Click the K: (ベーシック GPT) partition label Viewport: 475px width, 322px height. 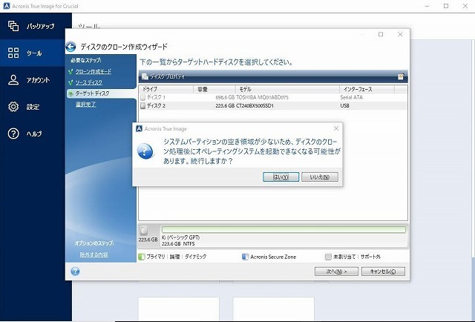[180, 237]
